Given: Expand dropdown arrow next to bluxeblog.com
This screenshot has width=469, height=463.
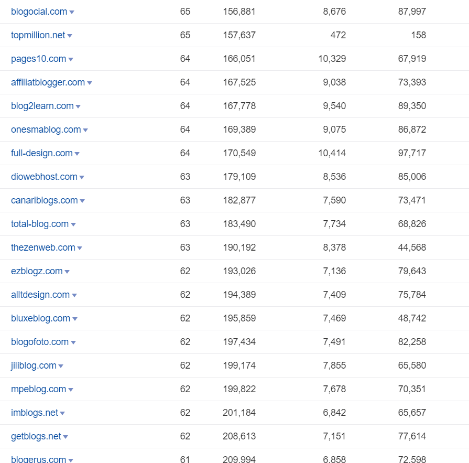Looking at the screenshot, I should (x=75, y=319).
